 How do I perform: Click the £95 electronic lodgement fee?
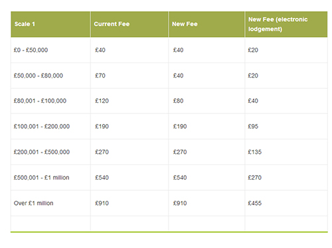click(253, 127)
